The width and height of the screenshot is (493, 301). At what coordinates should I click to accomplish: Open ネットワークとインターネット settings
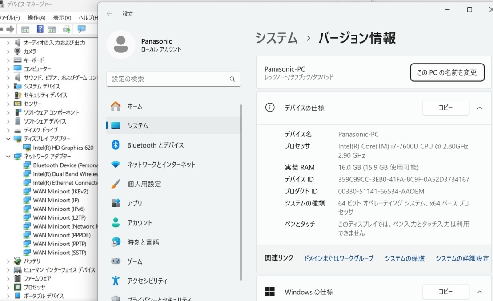173,165
